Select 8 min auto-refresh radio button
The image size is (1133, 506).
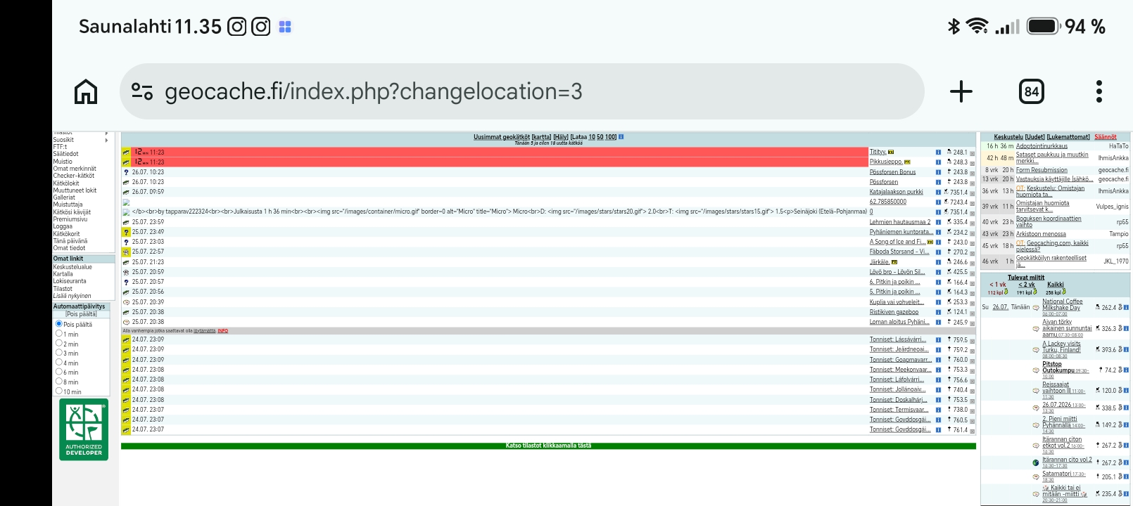[59, 382]
